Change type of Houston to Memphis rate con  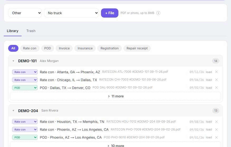point(25,122)
